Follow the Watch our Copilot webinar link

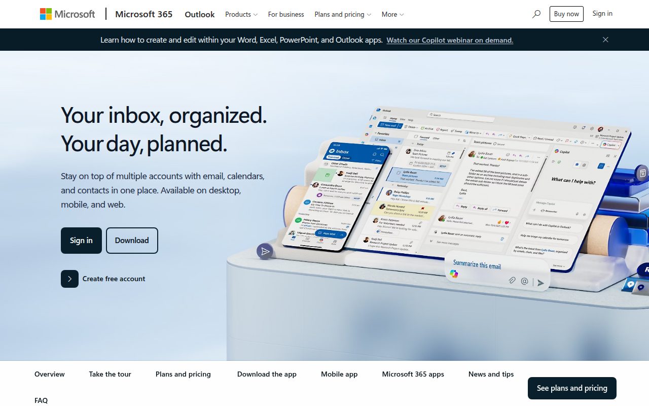click(x=450, y=40)
